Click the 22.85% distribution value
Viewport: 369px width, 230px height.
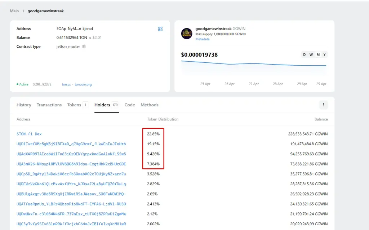(153, 134)
